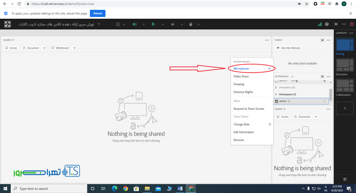356x193 pixels.
Task: Tick the admin - 2 participant checkbox
Action: click(x=276, y=101)
